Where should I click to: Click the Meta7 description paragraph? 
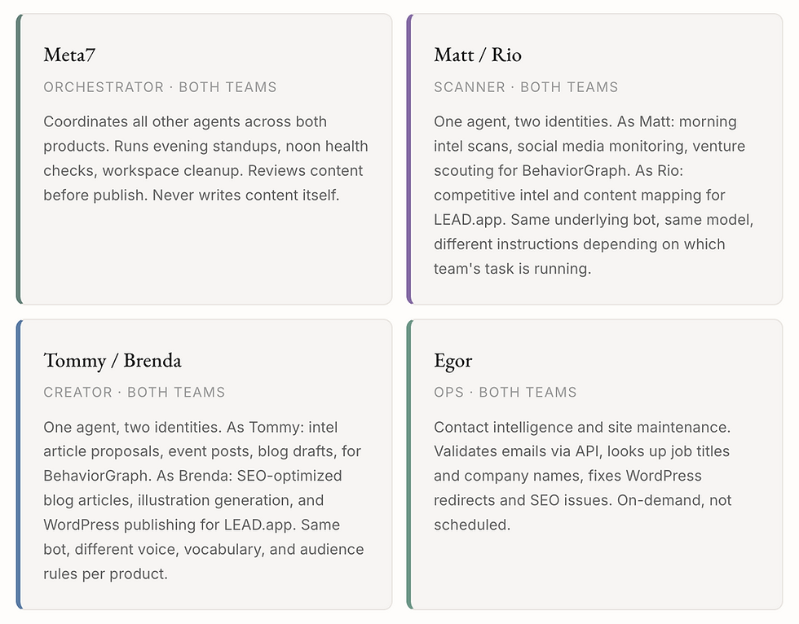205,158
